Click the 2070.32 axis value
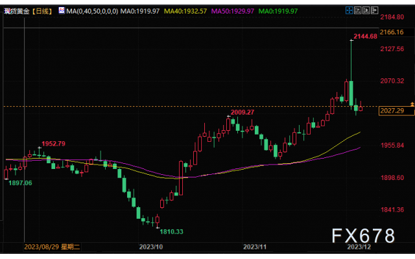 [392, 81]
